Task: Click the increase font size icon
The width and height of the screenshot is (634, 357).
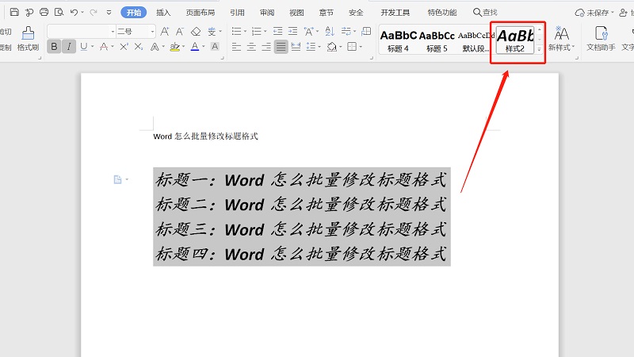Action: 165,31
